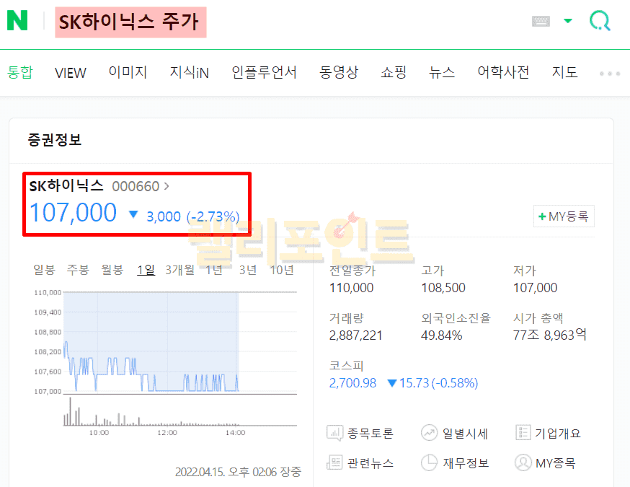Open the virtual keyboard icon
Screen dimensions: 630x487
point(541,21)
